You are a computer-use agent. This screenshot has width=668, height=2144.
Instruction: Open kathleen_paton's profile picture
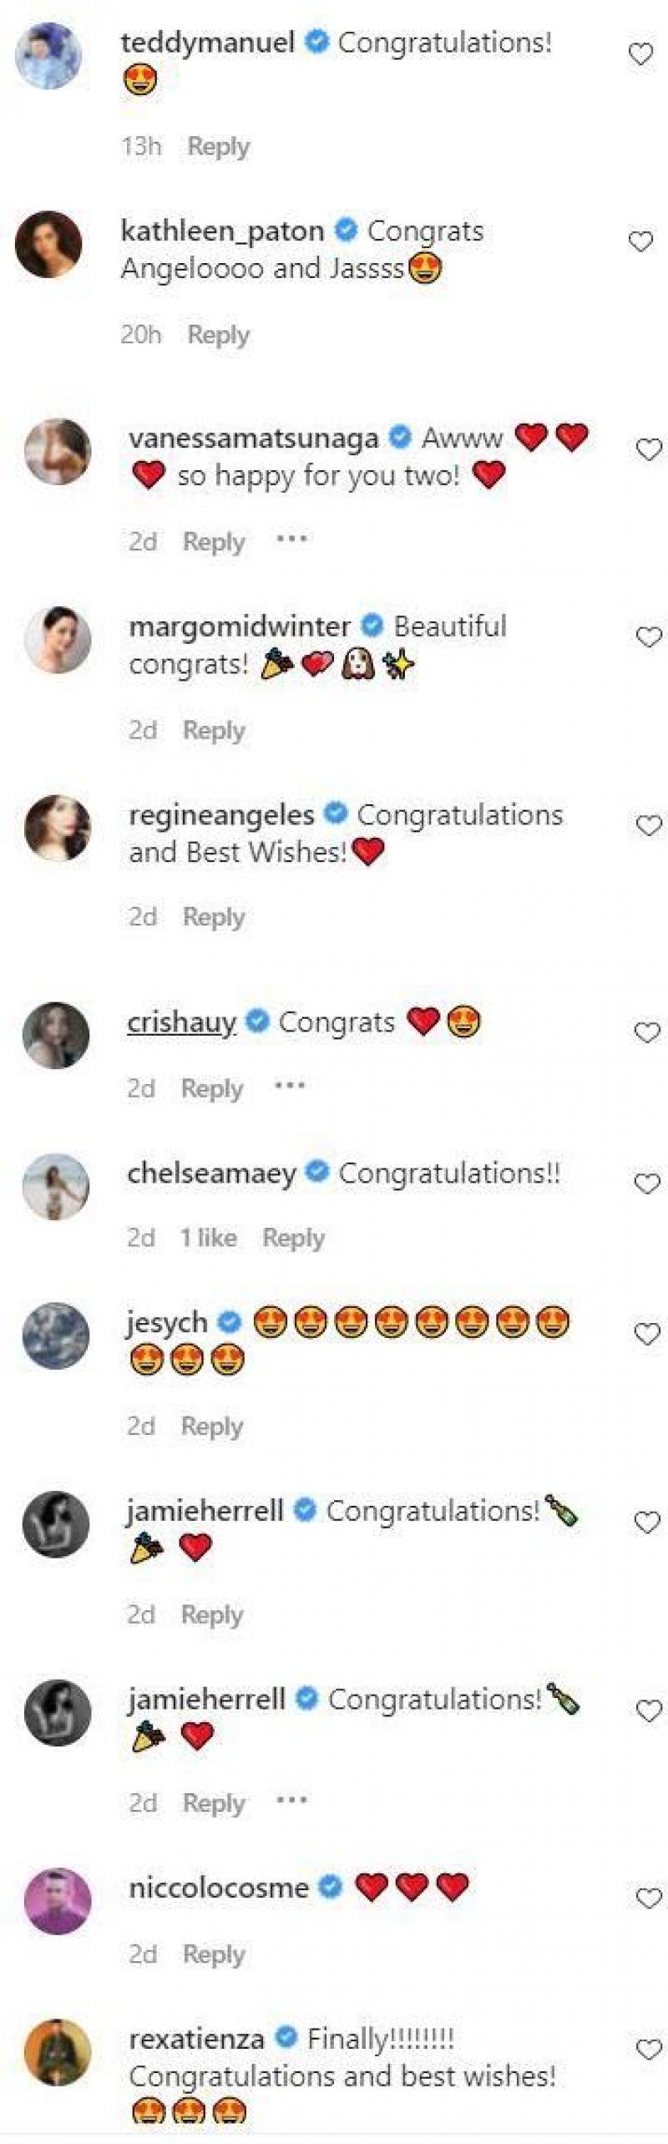click(x=49, y=244)
